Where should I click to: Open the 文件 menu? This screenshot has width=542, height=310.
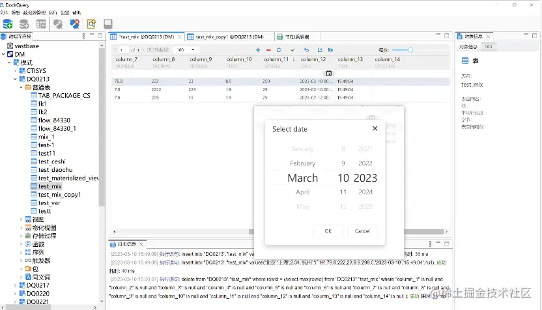tap(4, 12)
